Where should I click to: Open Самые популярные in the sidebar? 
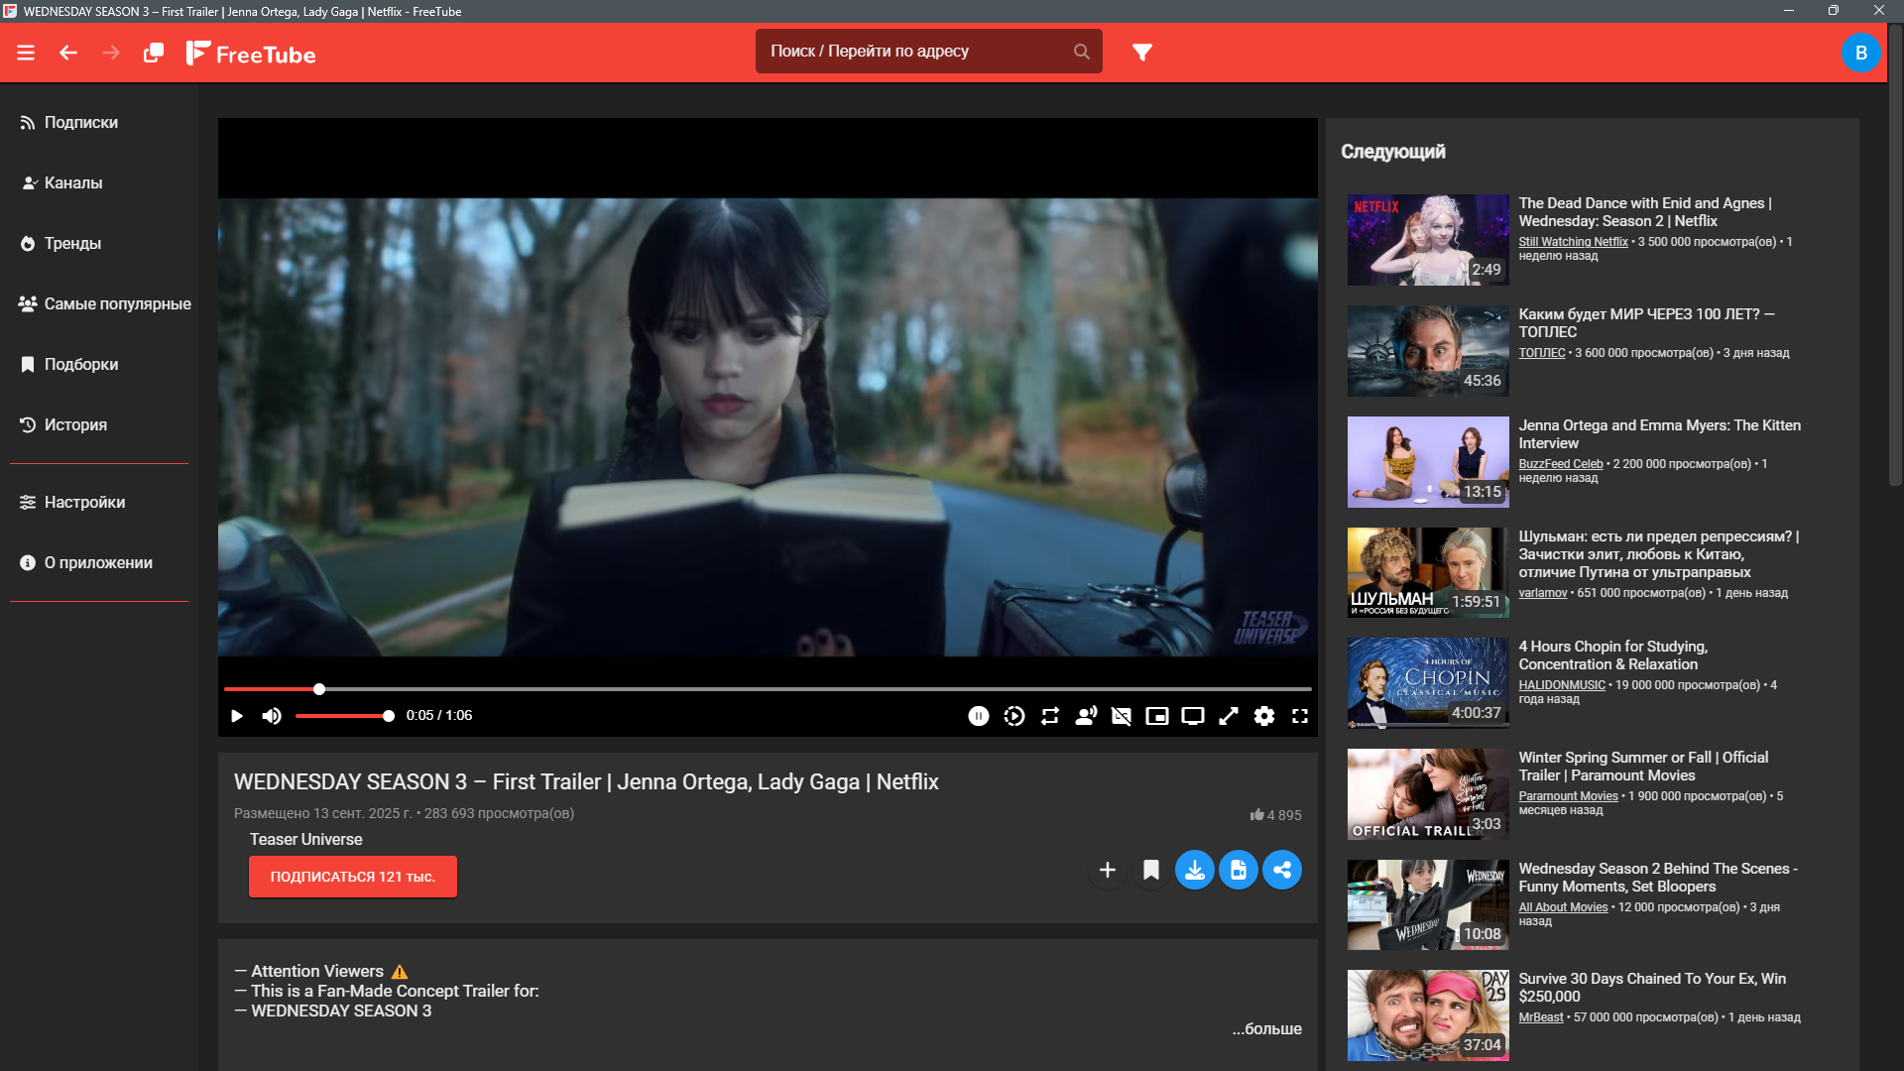click(x=104, y=303)
